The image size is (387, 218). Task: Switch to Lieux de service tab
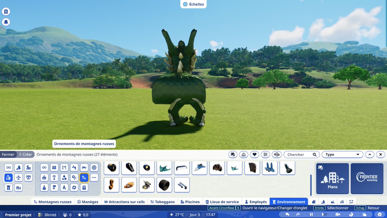[x=222, y=202]
